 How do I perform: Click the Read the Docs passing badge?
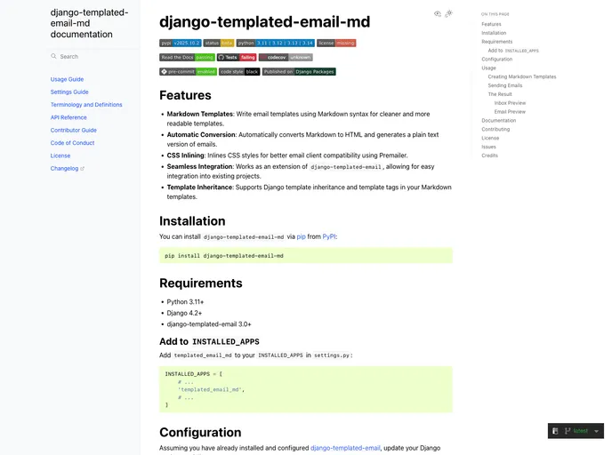(x=187, y=57)
